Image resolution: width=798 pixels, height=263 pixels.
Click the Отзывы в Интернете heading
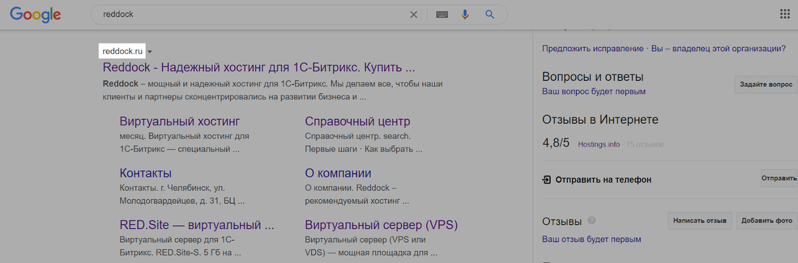tap(600, 120)
